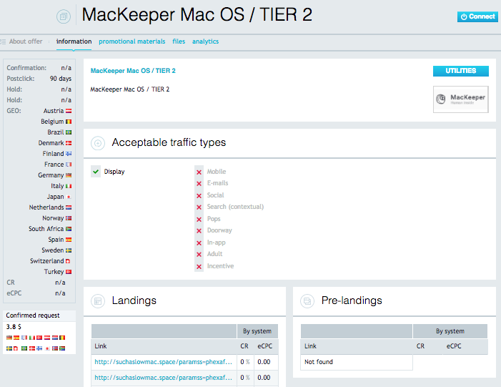501x387 pixels.
Task: Click the Spain flag icon in GEO
Action: point(69,240)
